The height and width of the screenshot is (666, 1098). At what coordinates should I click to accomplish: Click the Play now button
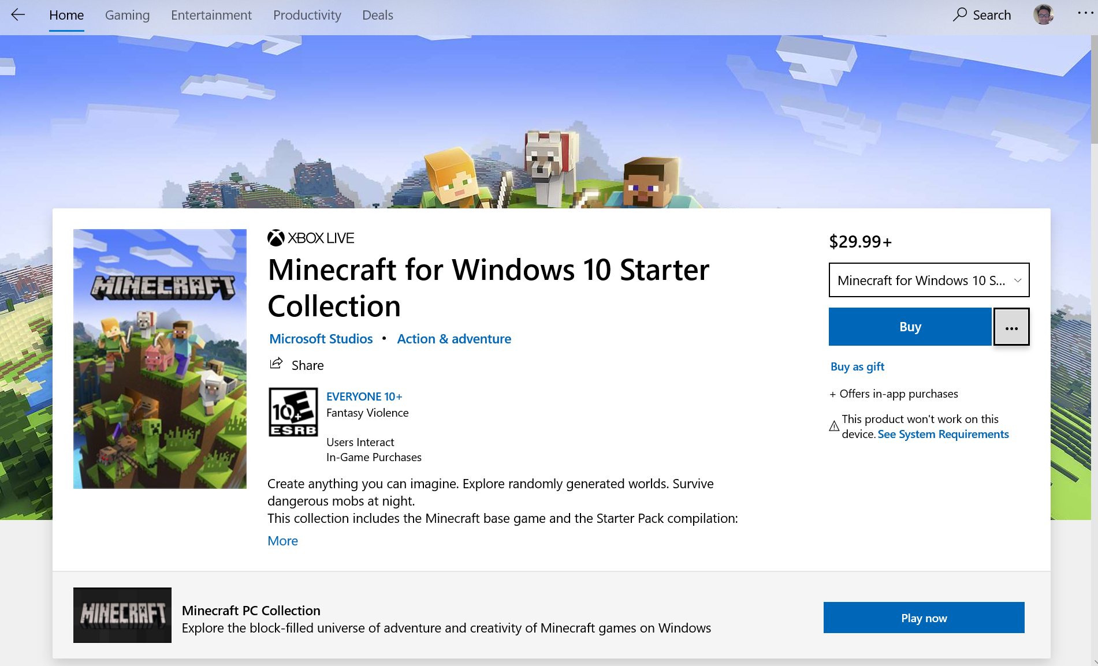[924, 618]
